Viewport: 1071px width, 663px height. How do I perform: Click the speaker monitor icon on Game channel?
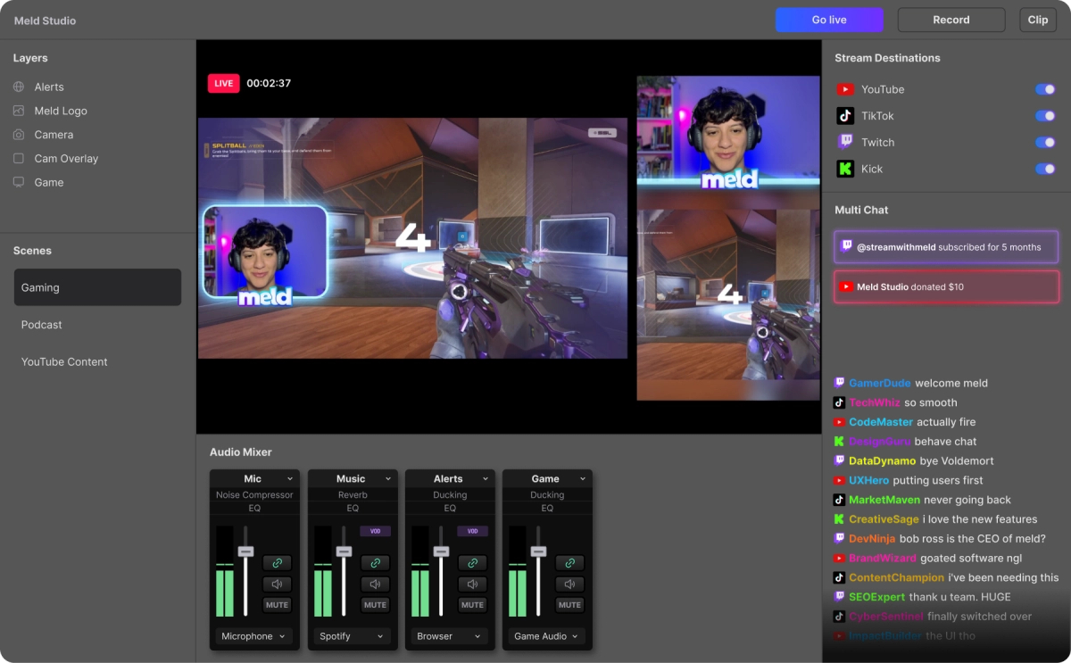(x=569, y=584)
